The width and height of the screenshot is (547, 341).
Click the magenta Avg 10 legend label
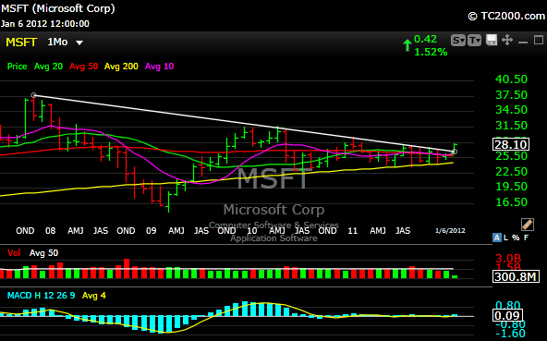pos(160,67)
